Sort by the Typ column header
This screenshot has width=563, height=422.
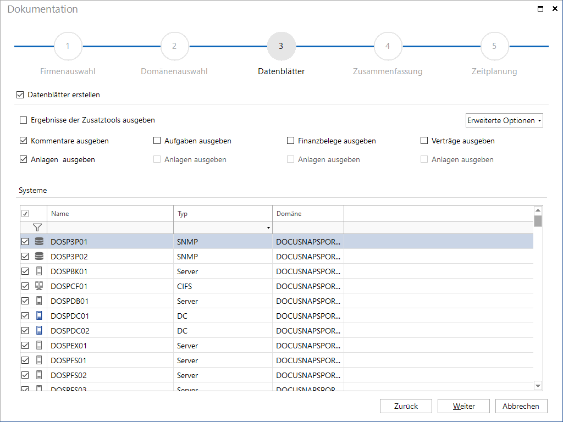(x=223, y=214)
